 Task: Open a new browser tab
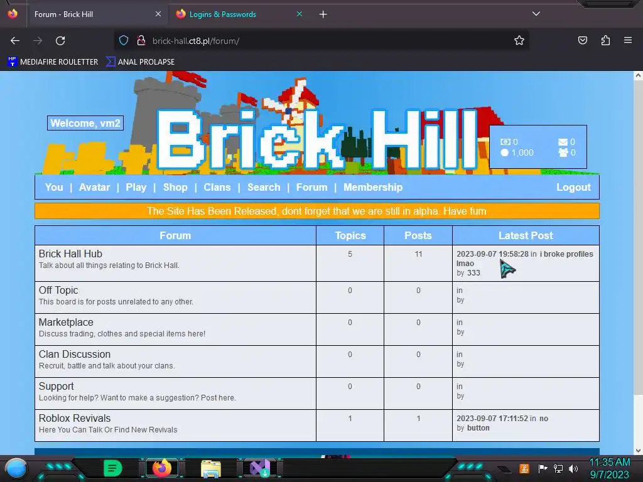323,14
